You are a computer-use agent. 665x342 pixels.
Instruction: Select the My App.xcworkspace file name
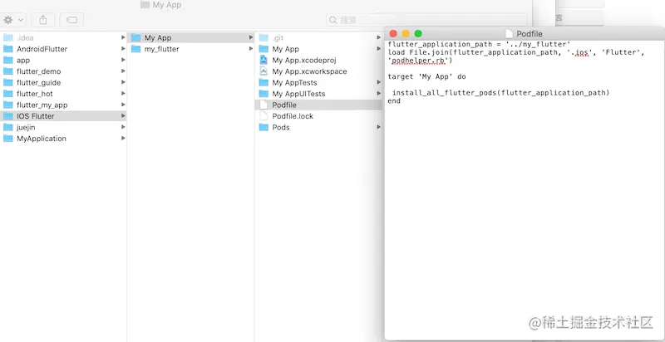pyautogui.click(x=309, y=71)
